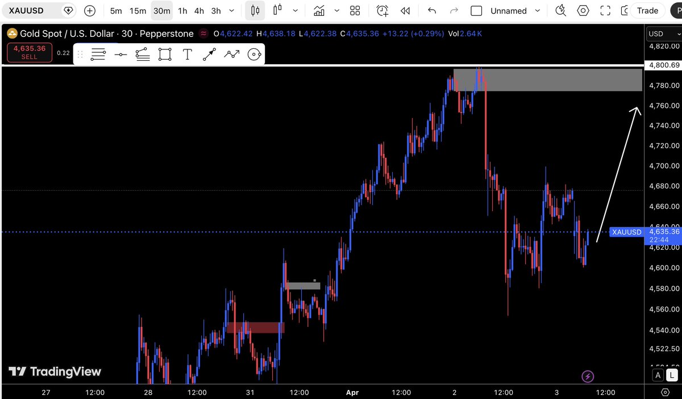The width and height of the screenshot is (682, 399).
Task: Expand the layout dropdown next to Unnamed
Action: 537,10
